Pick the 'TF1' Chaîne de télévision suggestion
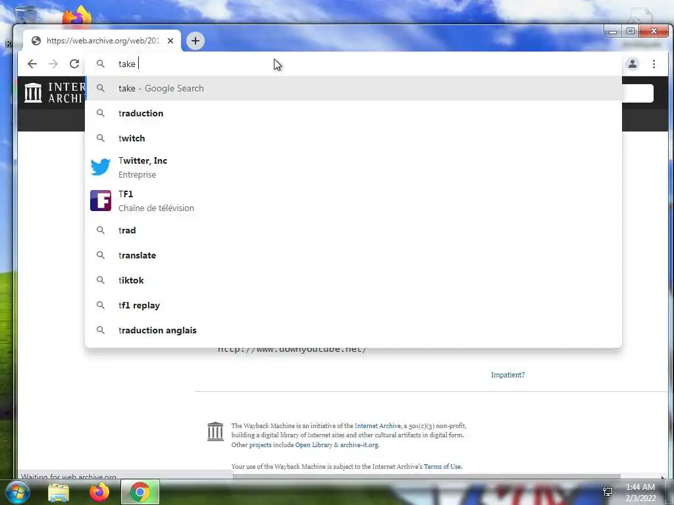 pyautogui.click(x=353, y=201)
